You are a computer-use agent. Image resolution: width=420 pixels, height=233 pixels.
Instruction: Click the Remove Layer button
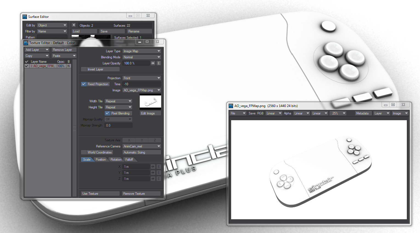click(x=64, y=50)
